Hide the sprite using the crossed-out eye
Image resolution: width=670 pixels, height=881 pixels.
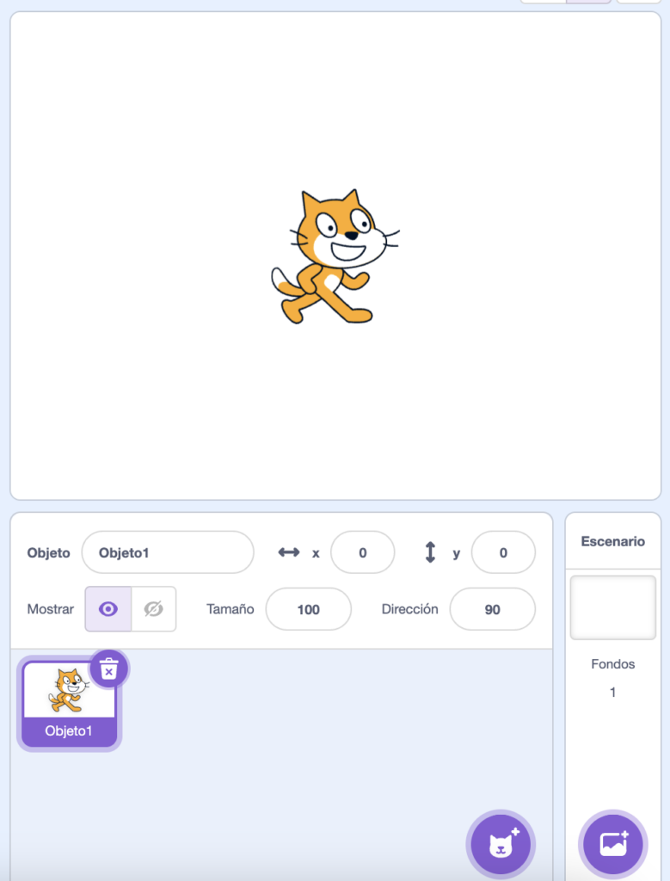pos(154,609)
